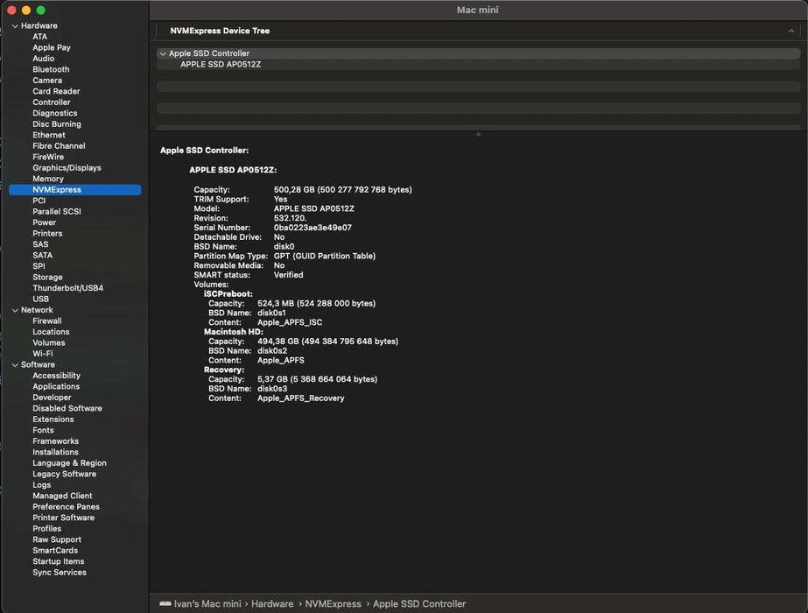Collapse the Apple SSD Controller tree row
This screenshot has width=808, height=613.
click(x=163, y=53)
